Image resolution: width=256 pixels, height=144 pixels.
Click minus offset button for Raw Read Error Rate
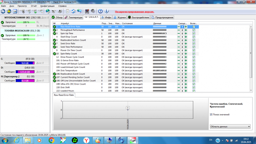(x=179, y=27)
